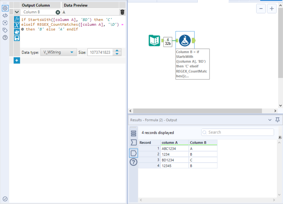Expand the Results window options chevron
The height and width of the screenshot is (204, 283).
pyautogui.click(x=270, y=120)
